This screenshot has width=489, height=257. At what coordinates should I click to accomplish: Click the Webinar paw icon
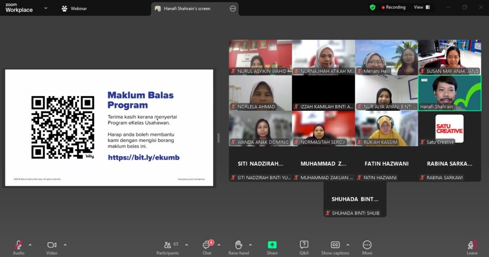tap(64, 9)
